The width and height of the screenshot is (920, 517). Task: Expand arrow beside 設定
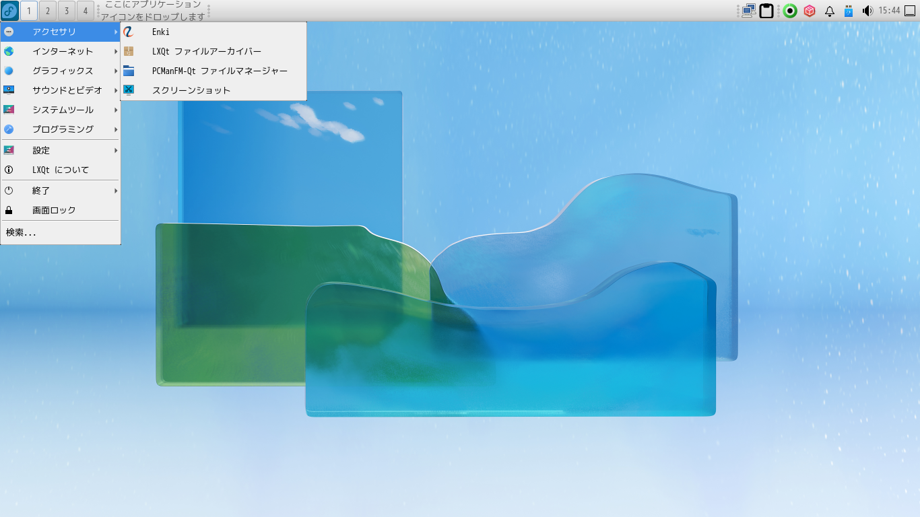[x=116, y=150]
